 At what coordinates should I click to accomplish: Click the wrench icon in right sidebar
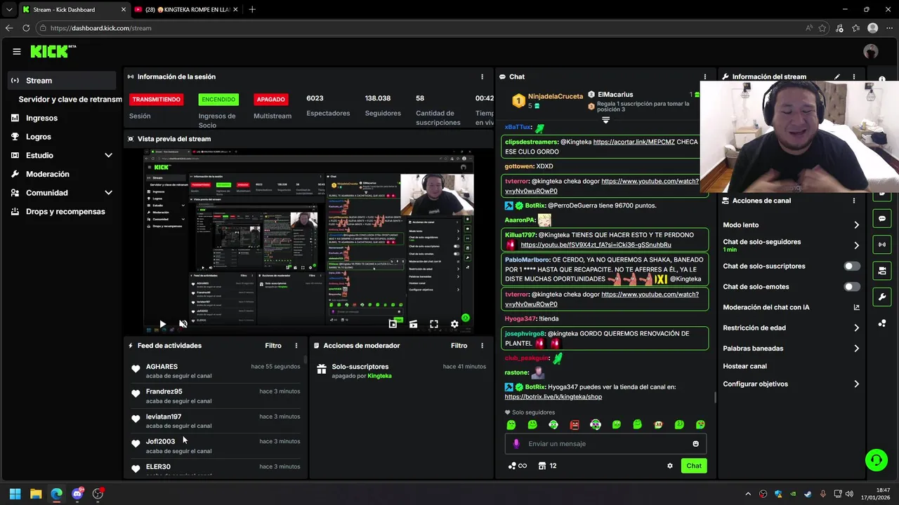pyautogui.click(x=882, y=297)
